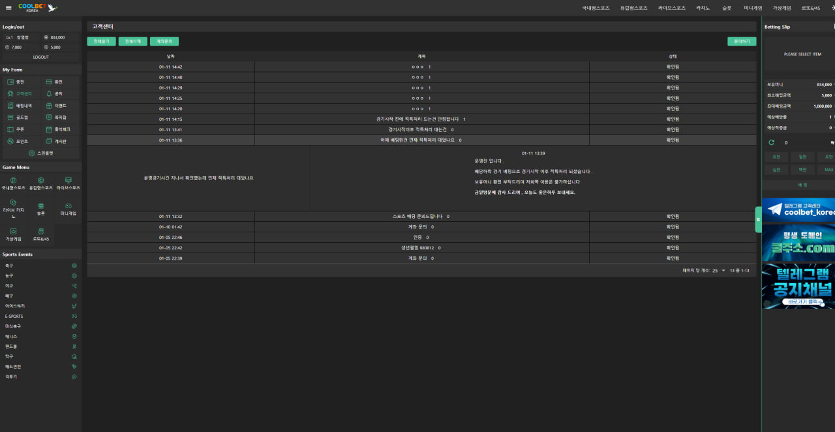Open the Telegram coolbet_korea banner
Screen dimensions: 835x432
tap(798, 209)
